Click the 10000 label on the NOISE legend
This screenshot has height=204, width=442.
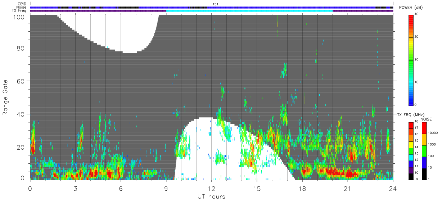point(433,133)
